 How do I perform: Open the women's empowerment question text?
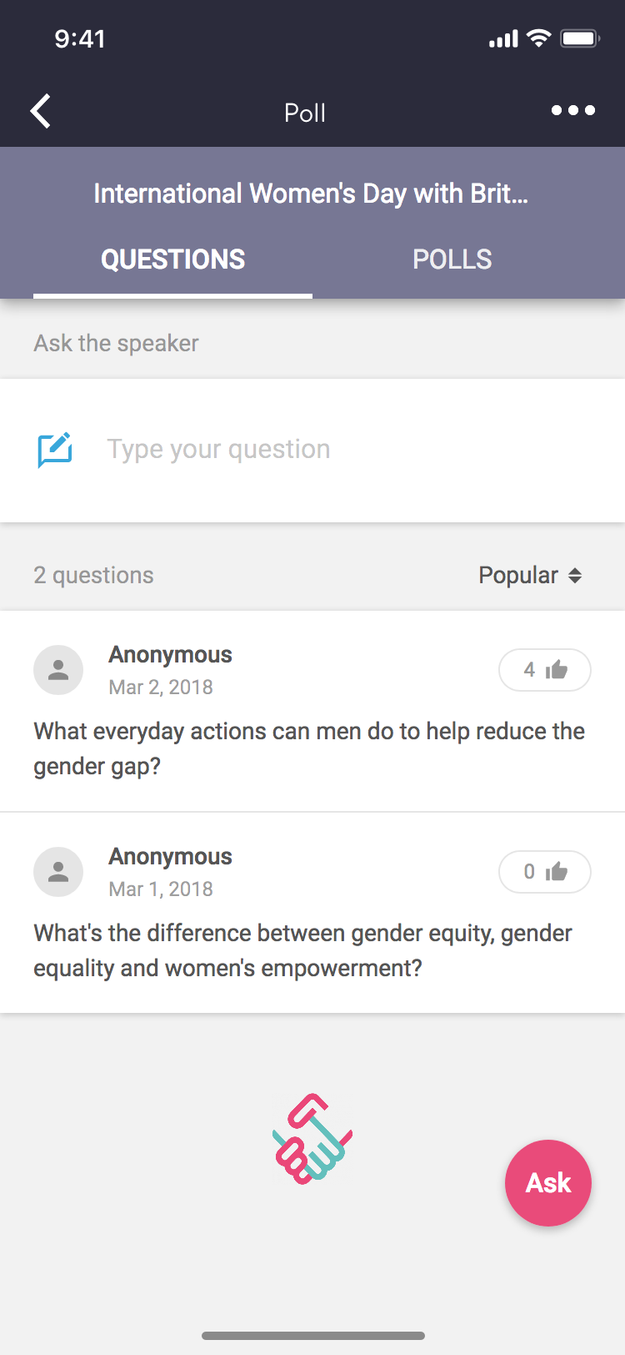pyautogui.click(x=302, y=950)
